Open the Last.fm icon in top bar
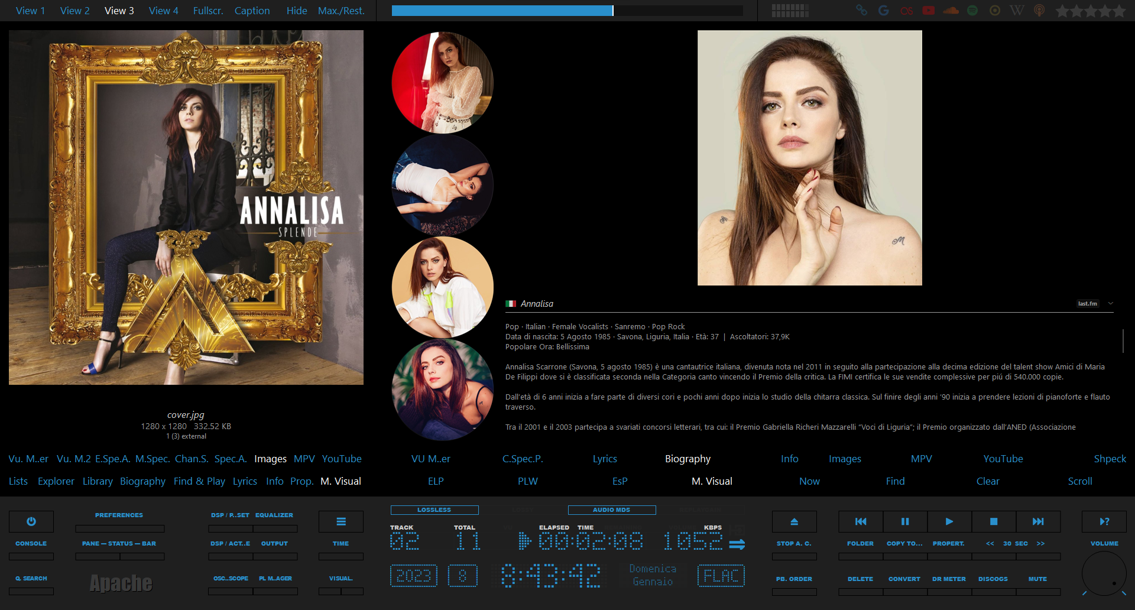 click(906, 10)
